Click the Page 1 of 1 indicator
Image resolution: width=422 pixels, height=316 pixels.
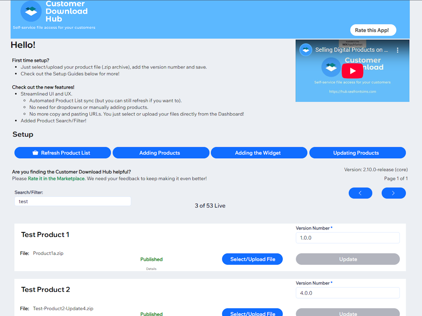click(x=396, y=178)
